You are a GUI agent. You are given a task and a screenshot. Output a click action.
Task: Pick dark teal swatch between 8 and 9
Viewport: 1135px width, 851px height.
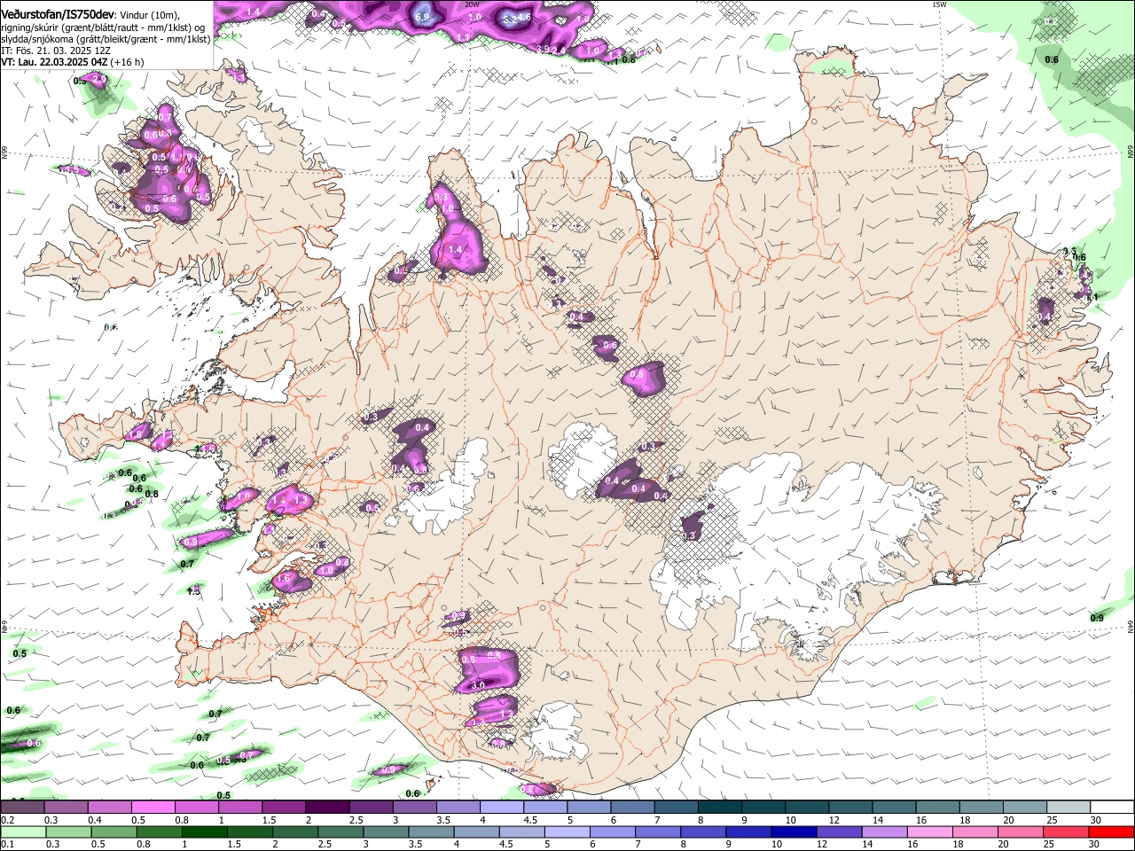(719, 807)
